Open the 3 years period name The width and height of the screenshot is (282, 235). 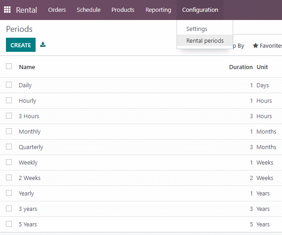(28, 209)
